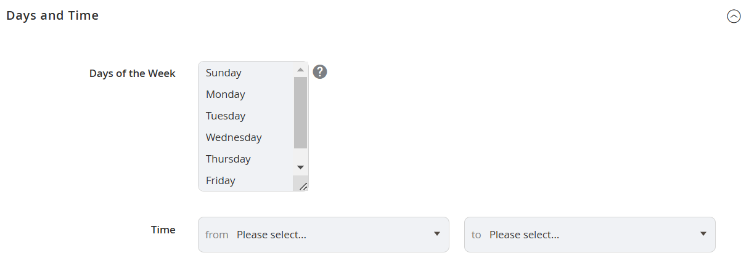This screenshot has height=266, width=749.
Task: Choose Tuesday from Days of the Week
Action: click(x=246, y=116)
